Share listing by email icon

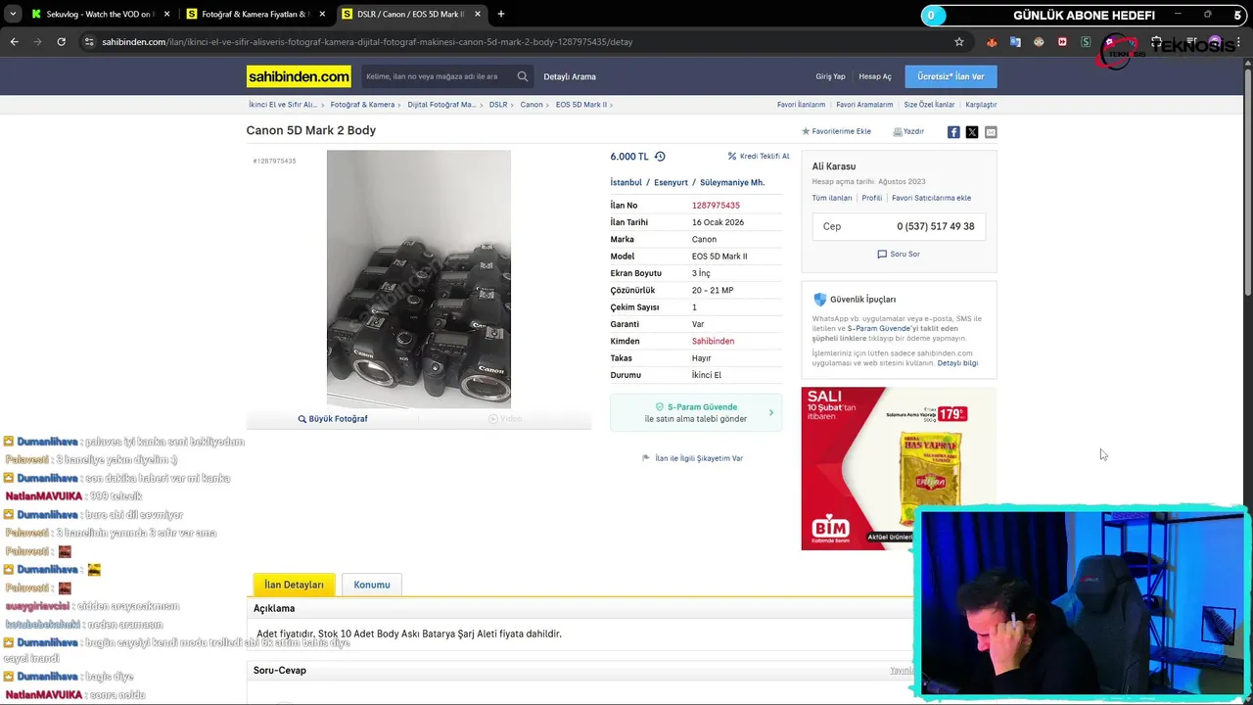click(x=991, y=132)
